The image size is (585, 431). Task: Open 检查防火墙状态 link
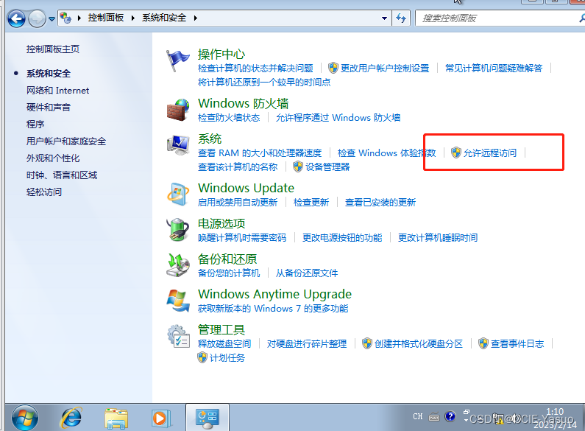point(229,118)
